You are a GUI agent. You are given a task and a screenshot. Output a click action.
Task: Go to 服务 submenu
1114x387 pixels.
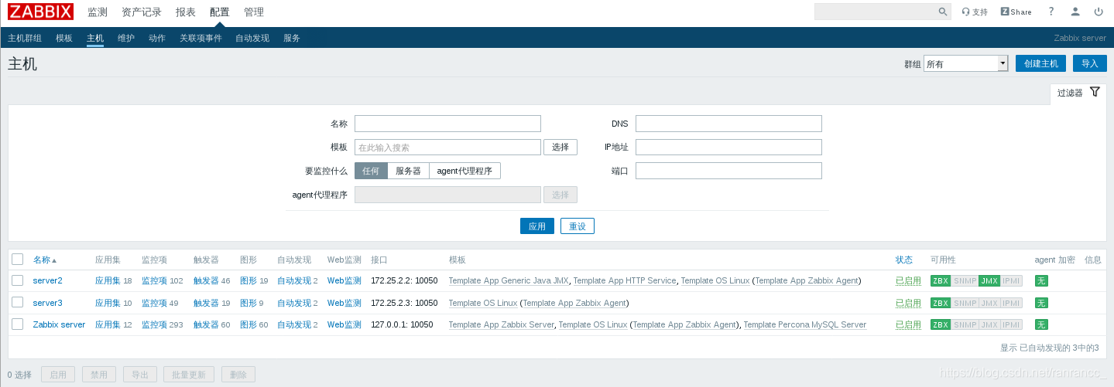tap(292, 38)
